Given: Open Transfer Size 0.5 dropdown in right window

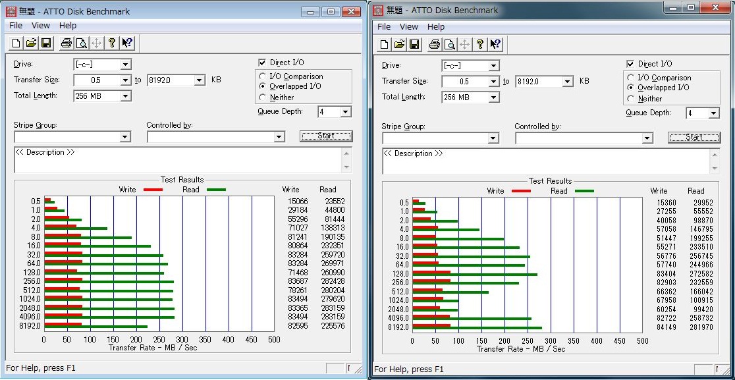Looking at the screenshot, I should point(493,82).
